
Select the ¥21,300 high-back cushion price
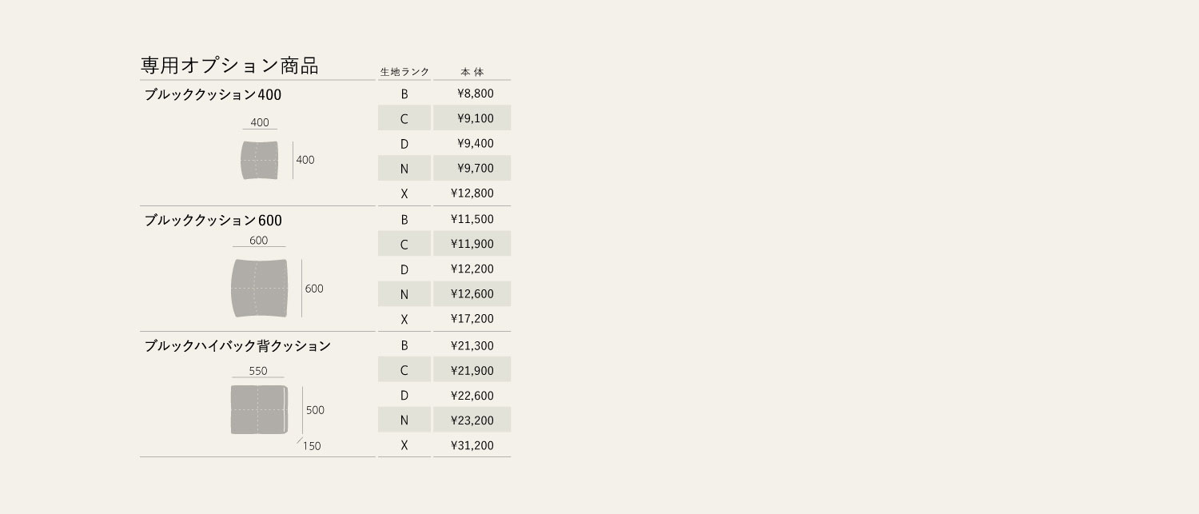coord(472,345)
